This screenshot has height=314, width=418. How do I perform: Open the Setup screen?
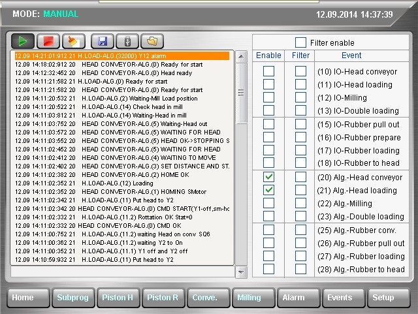pyautogui.click(x=389, y=298)
